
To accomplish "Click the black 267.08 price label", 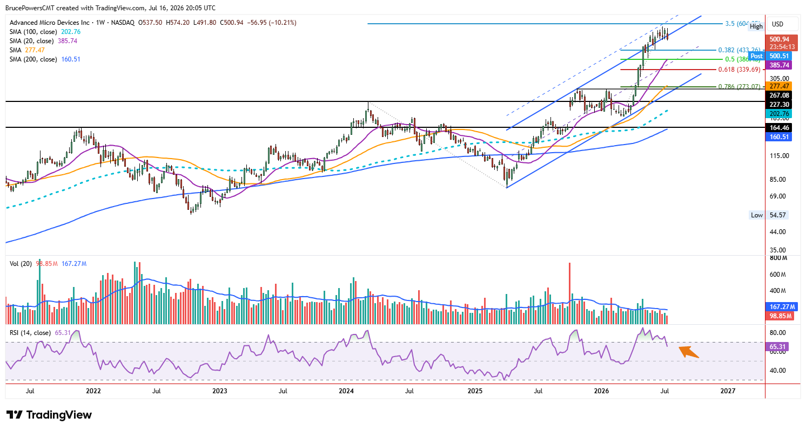I will [780, 95].
